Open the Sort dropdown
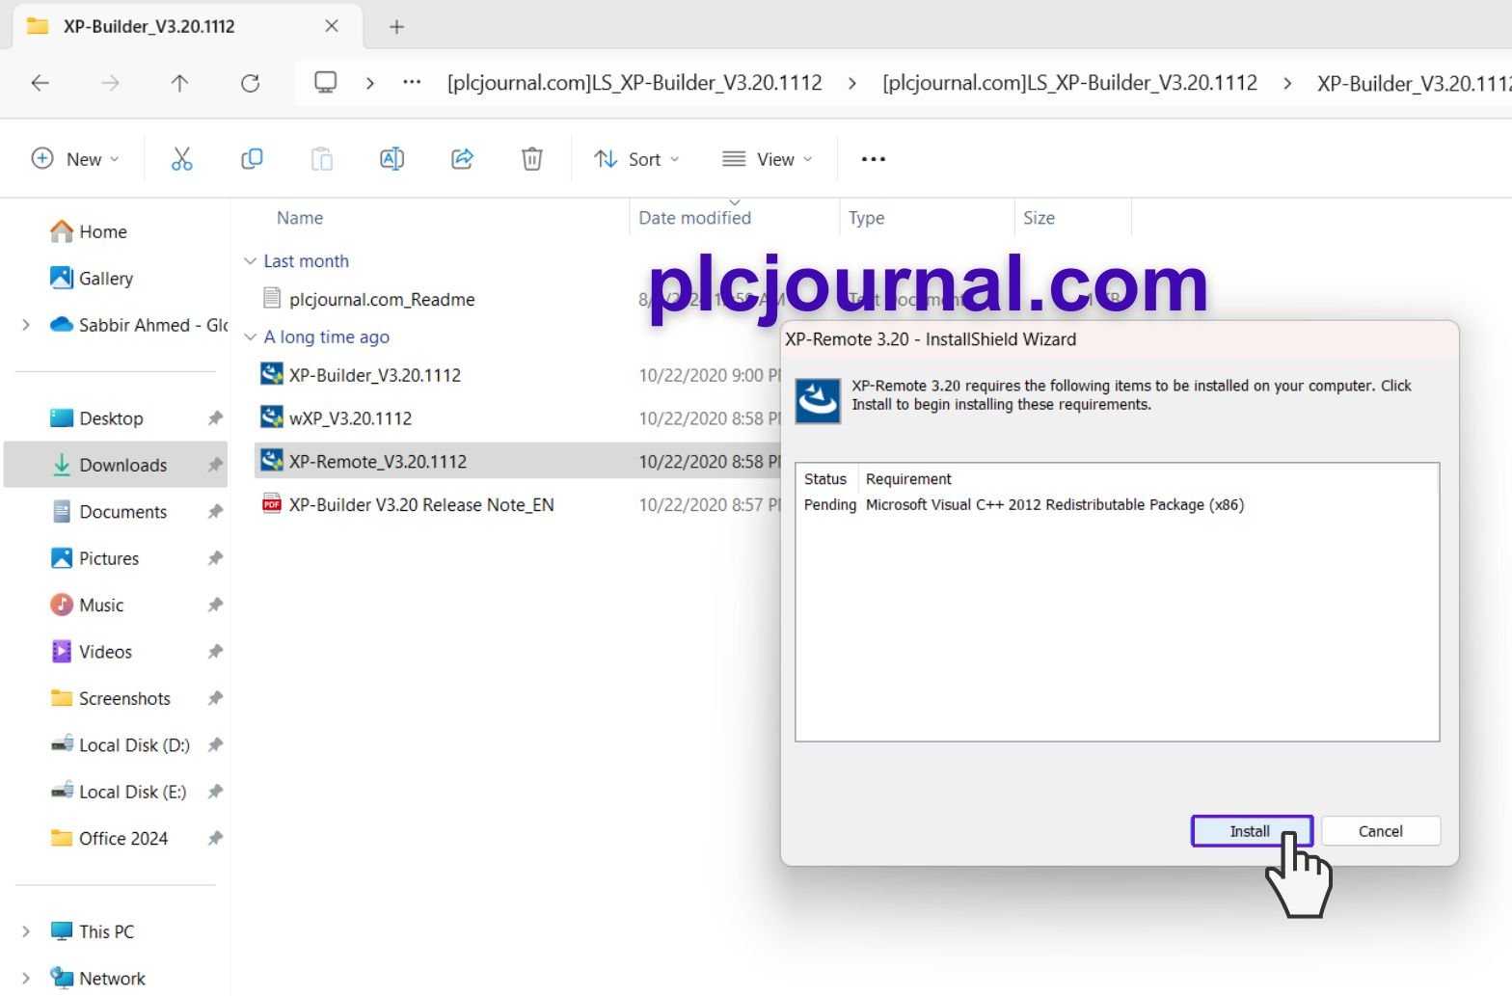Viewport: 1512px width, 996px height. point(636,159)
